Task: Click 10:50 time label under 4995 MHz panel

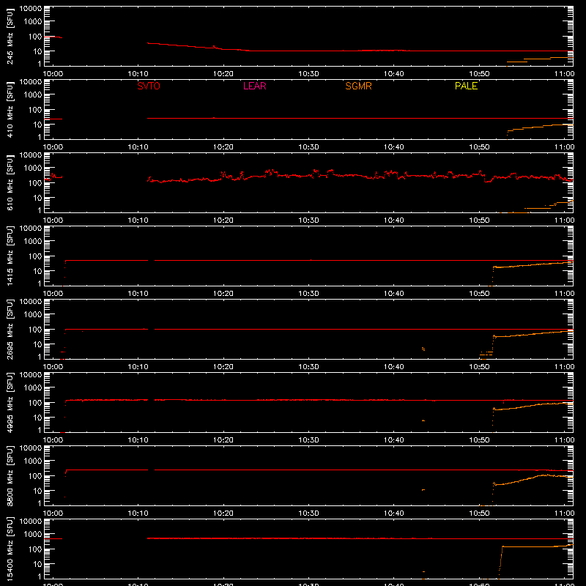Action: coord(479,440)
